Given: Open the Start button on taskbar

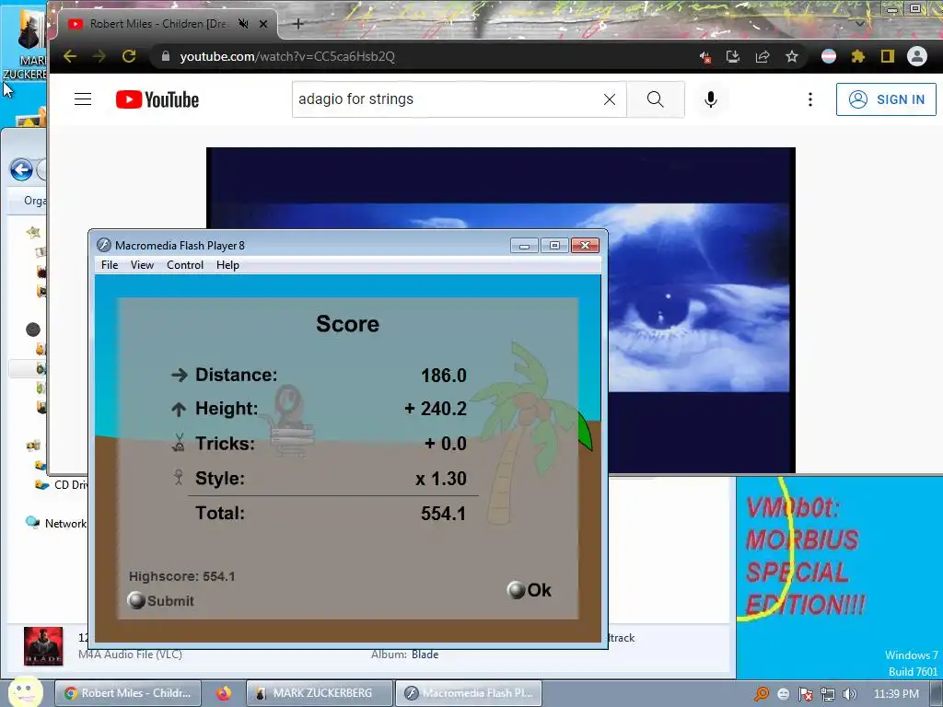Looking at the screenshot, I should coord(23,691).
